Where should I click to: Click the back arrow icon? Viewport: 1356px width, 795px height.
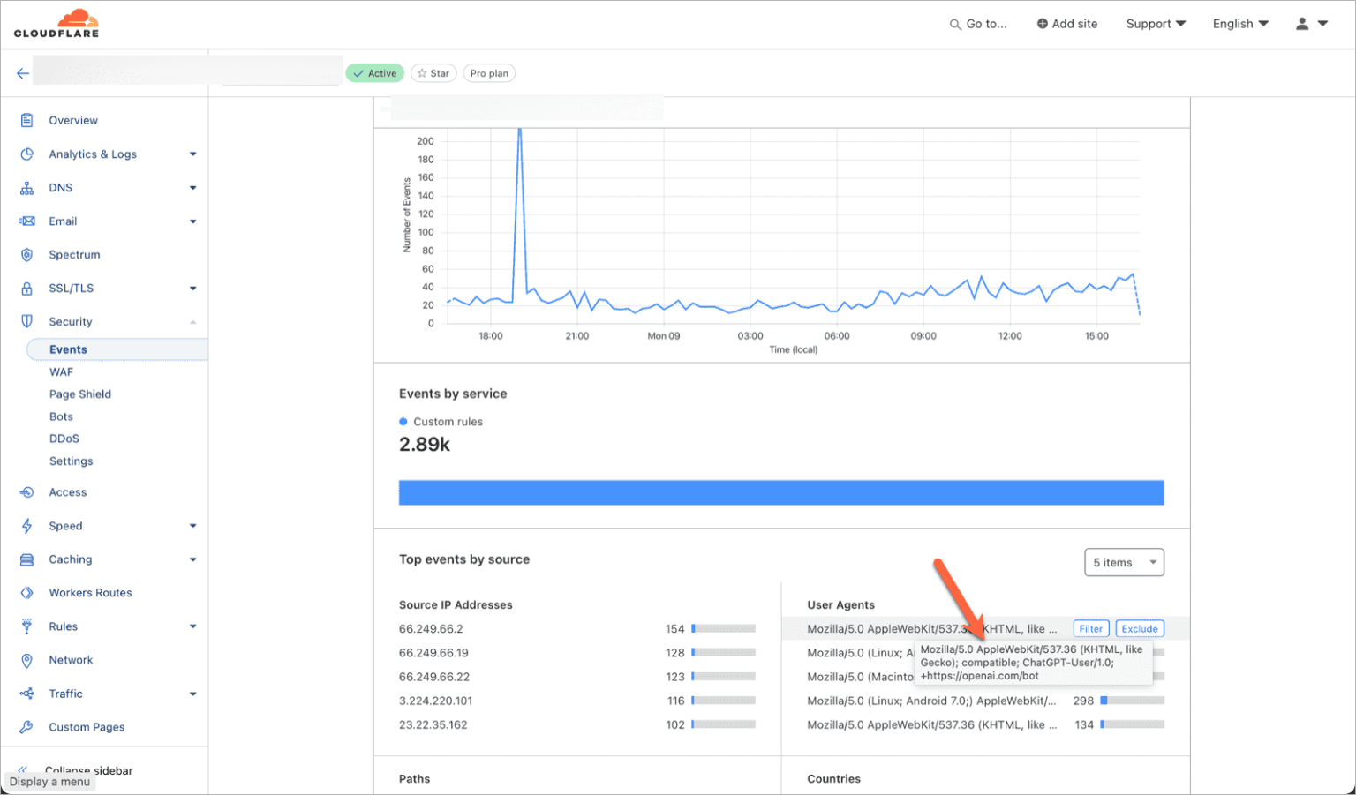point(23,73)
